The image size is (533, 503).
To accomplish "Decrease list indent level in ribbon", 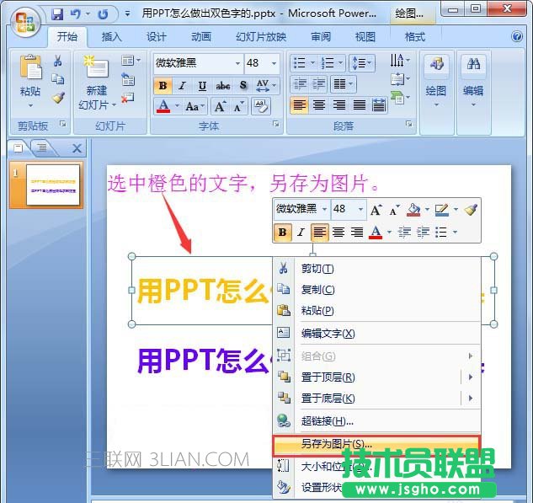I will point(300,84).
